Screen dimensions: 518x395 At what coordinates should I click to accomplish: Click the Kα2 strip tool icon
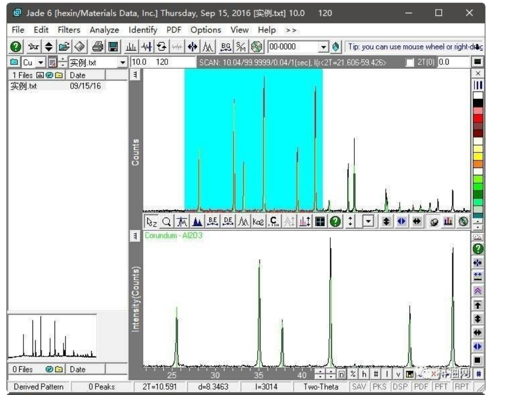(259, 222)
